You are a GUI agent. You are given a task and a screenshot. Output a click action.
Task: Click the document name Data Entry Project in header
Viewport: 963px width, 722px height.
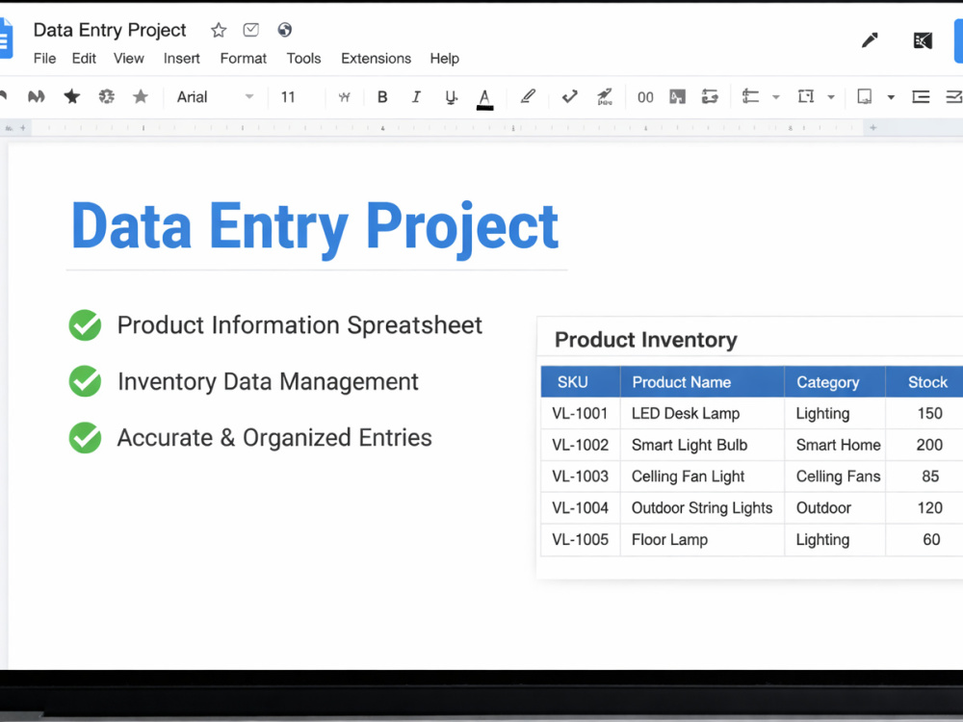point(110,30)
